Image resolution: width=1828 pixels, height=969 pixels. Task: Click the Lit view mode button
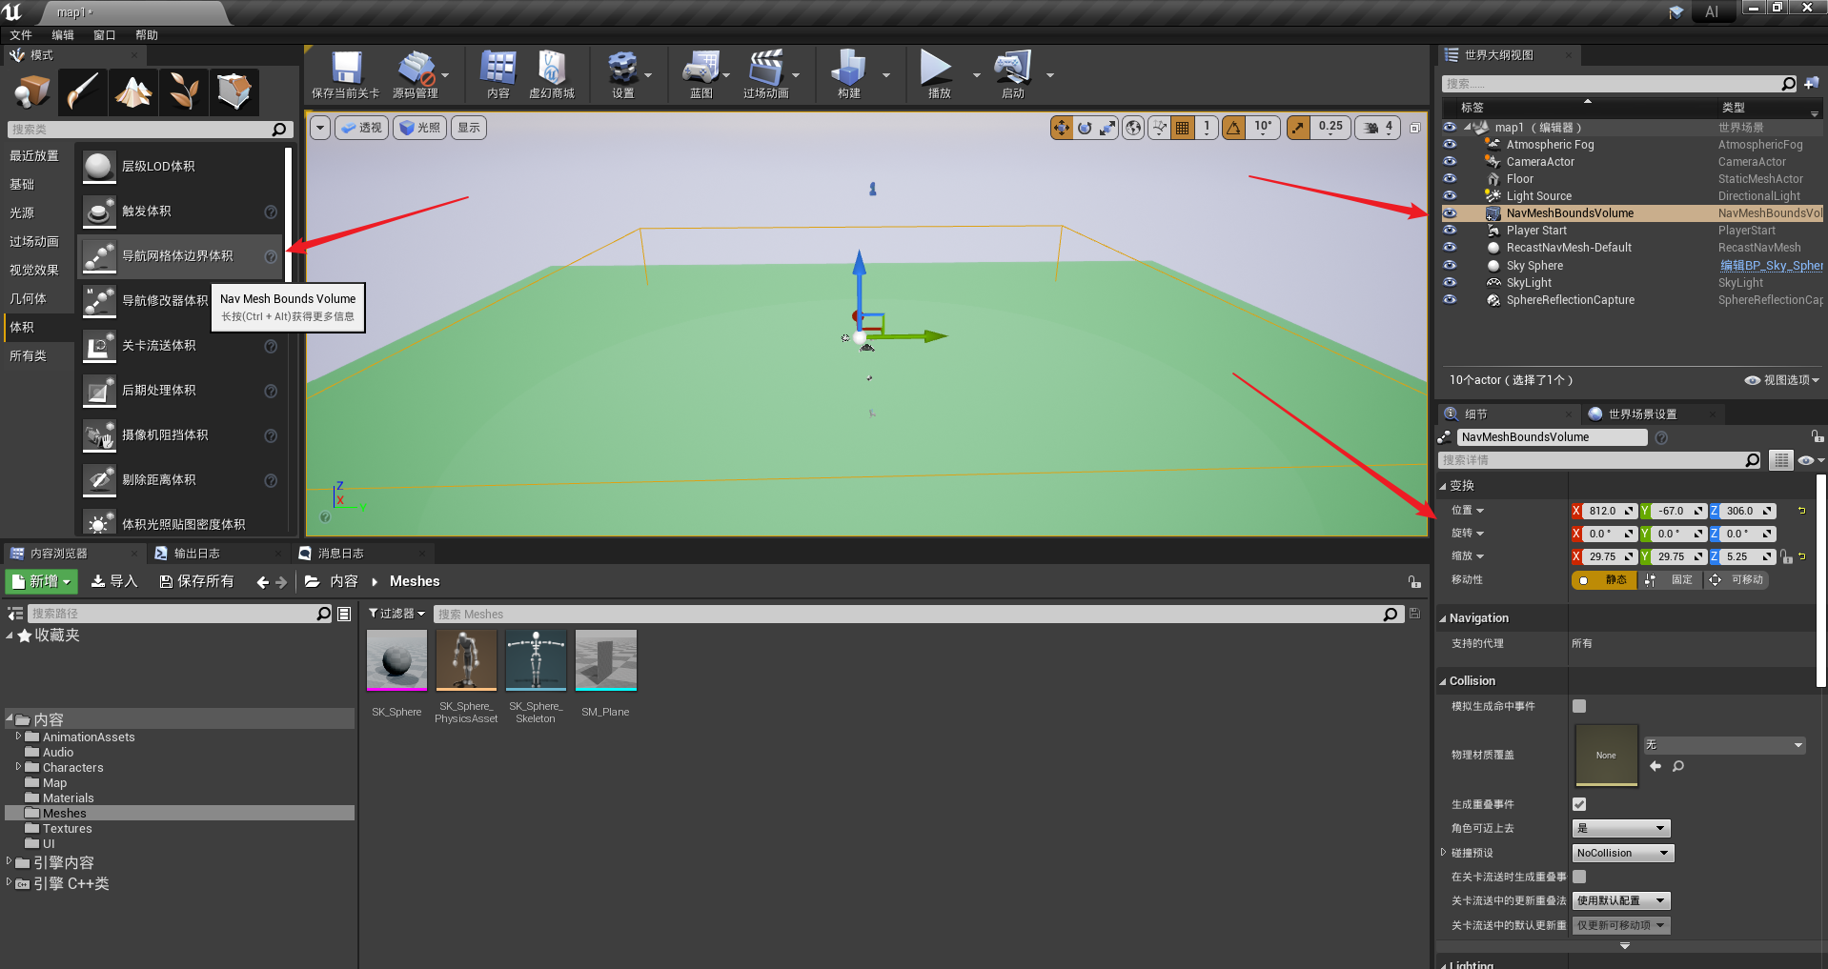tap(419, 128)
